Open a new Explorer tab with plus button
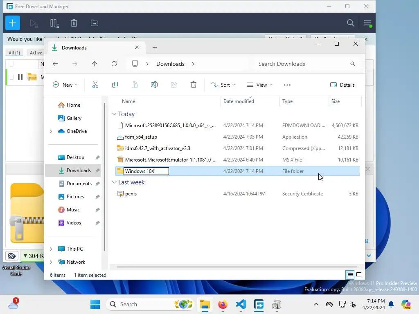Screen dimensions: 419x314 coord(155,48)
